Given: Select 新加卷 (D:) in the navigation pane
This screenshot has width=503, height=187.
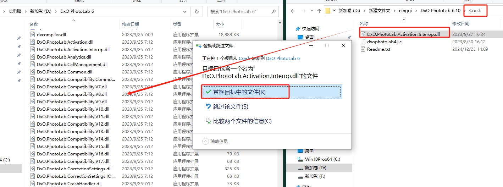Looking at the screenshot, I should click(315, 168).
